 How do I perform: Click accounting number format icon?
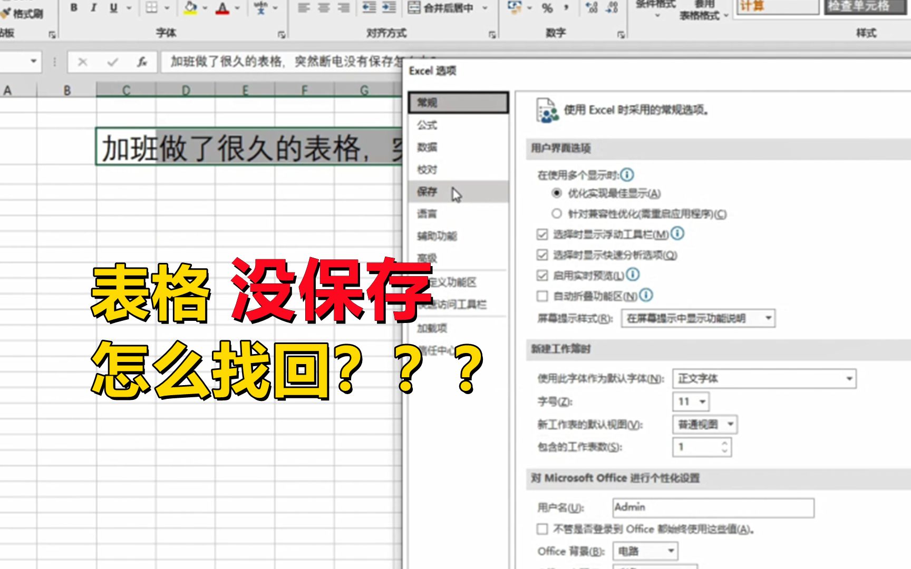(x=514, y=7)
